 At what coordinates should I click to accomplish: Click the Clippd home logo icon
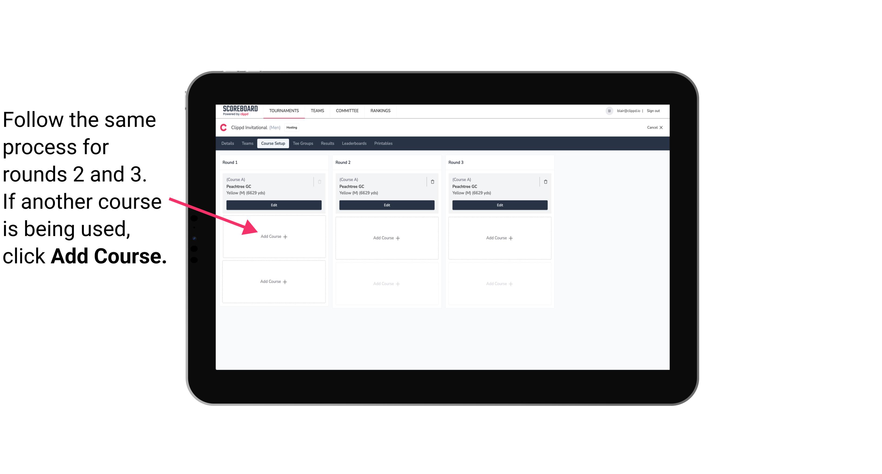click(x=223, y=127)
